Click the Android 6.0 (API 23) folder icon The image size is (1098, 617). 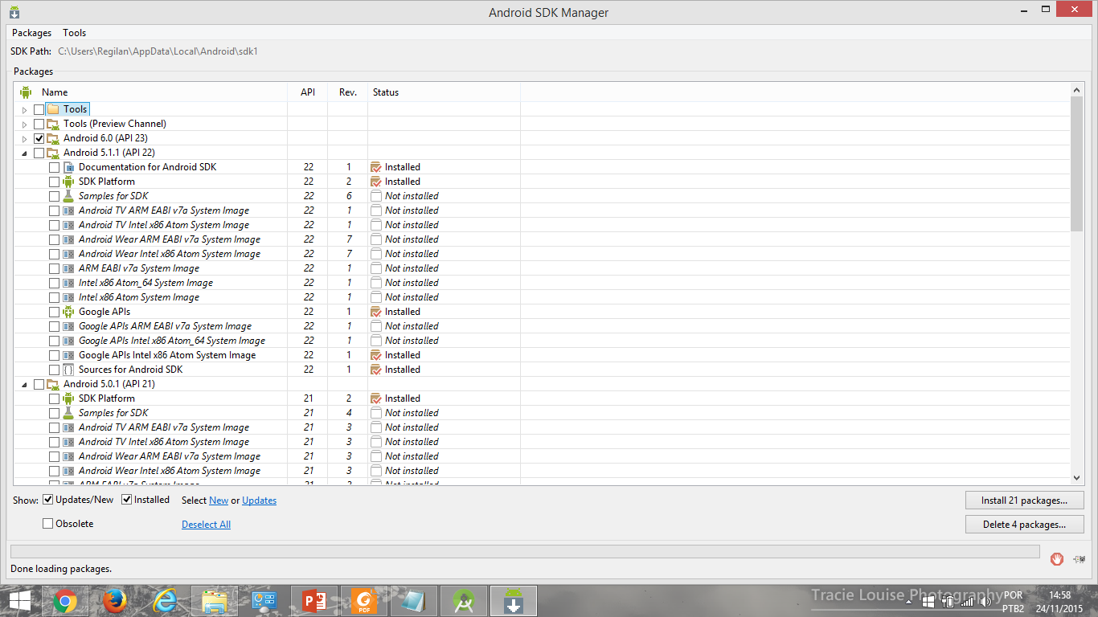coord(53,138)
